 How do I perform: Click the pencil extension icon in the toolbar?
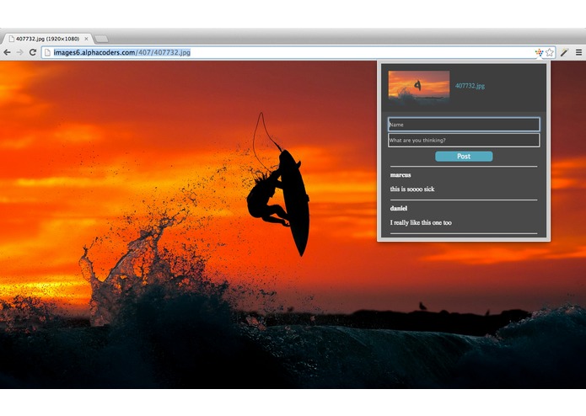(x=564, y=52)
